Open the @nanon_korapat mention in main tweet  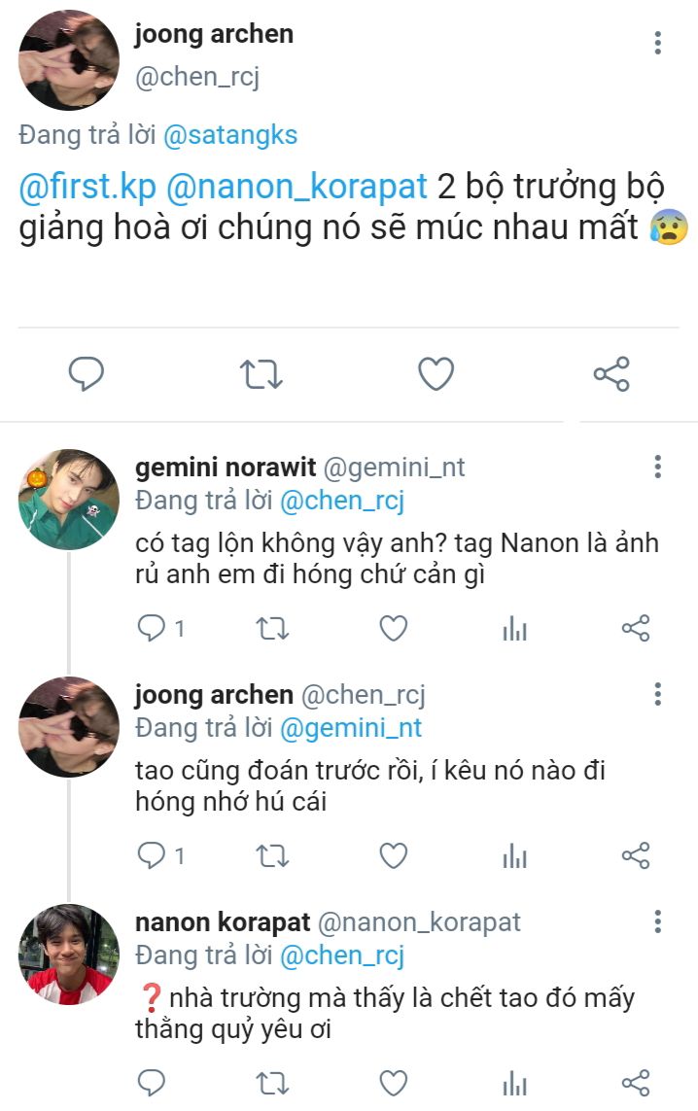point(297,186)
